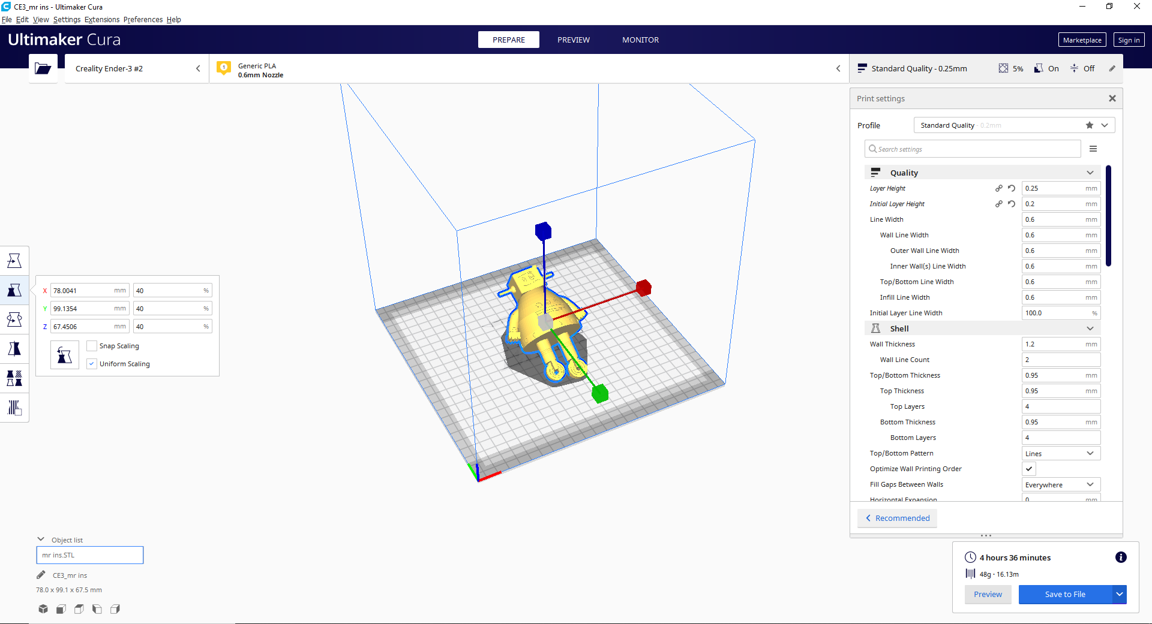Toggle Snap Scaling checkbox
Viewport: 1152px width, 624px height.
pos(92,346)
